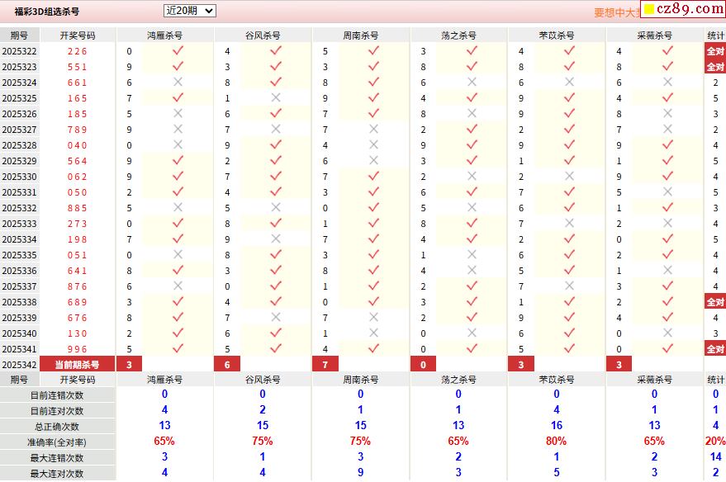Viewport: 726px width, 482px height.
Task: Click red current-period number 6 under 谷风杀号
Action: [227, 365]
